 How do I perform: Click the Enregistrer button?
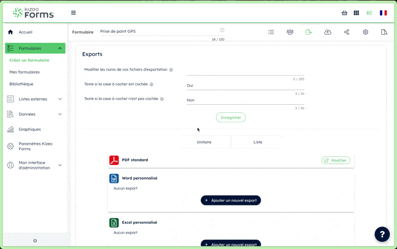pyautogui.click(x=231, y=117)
